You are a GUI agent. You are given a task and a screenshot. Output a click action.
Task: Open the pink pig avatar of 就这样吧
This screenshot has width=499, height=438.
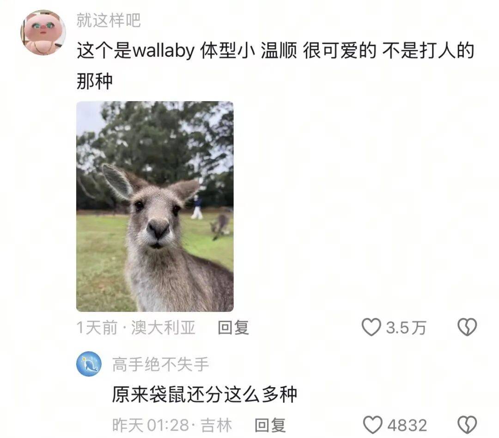click(43, 32)
